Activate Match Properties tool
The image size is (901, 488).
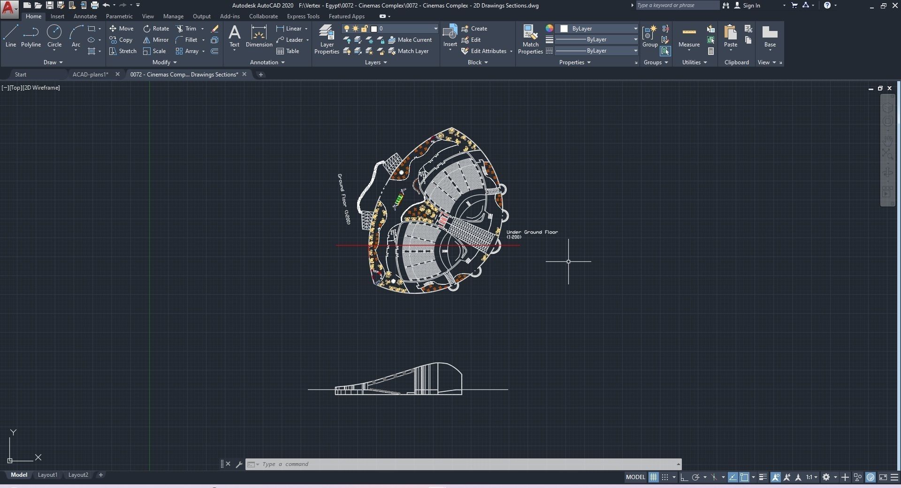point(530,39)
